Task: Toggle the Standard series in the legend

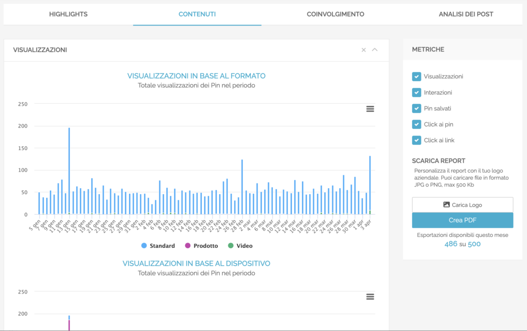Action: [159, 246]
